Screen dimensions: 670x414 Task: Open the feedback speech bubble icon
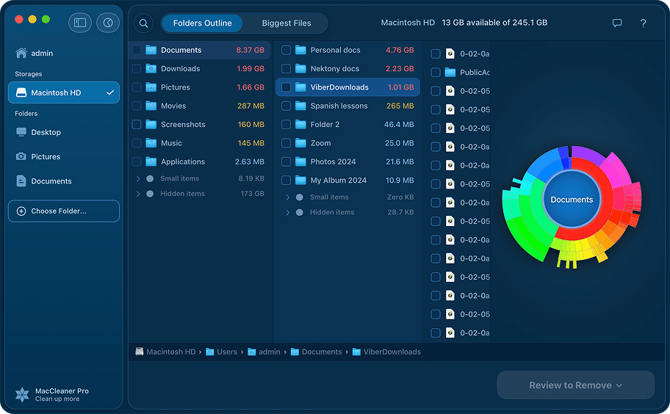(x=617, y=23)
